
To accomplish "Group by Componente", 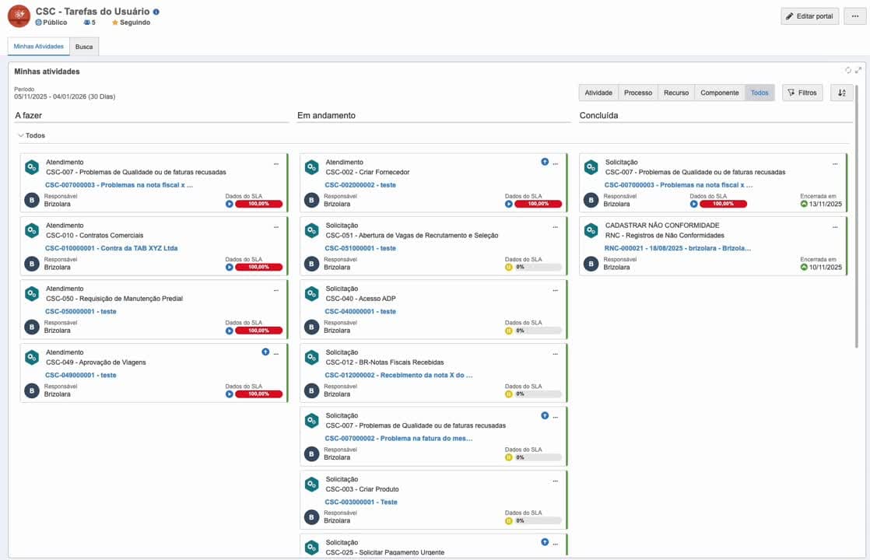I will point(720,93).
